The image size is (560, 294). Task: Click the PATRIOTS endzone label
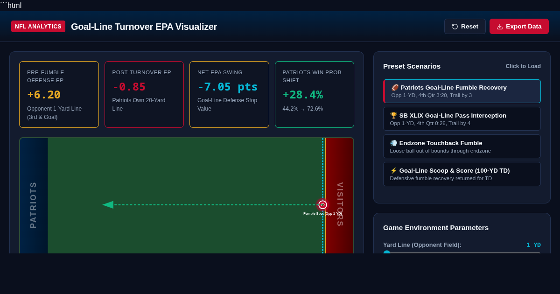33,204
